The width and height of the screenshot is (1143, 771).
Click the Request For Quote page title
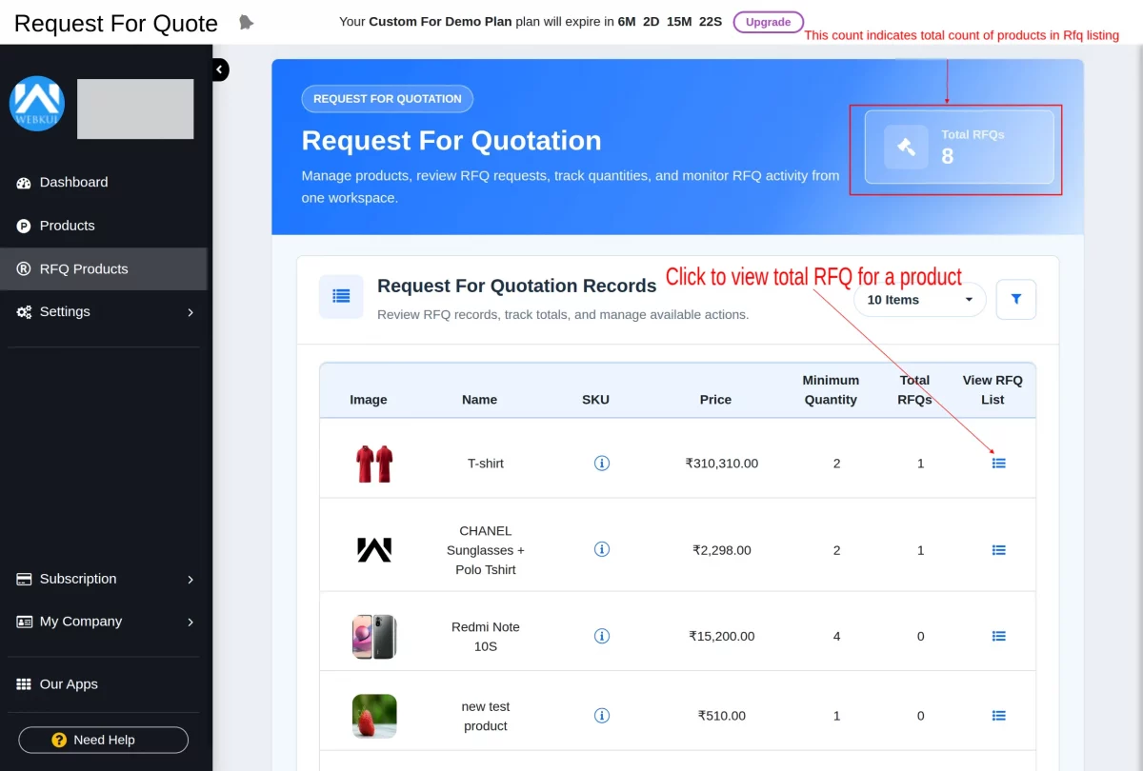(116, 24)
